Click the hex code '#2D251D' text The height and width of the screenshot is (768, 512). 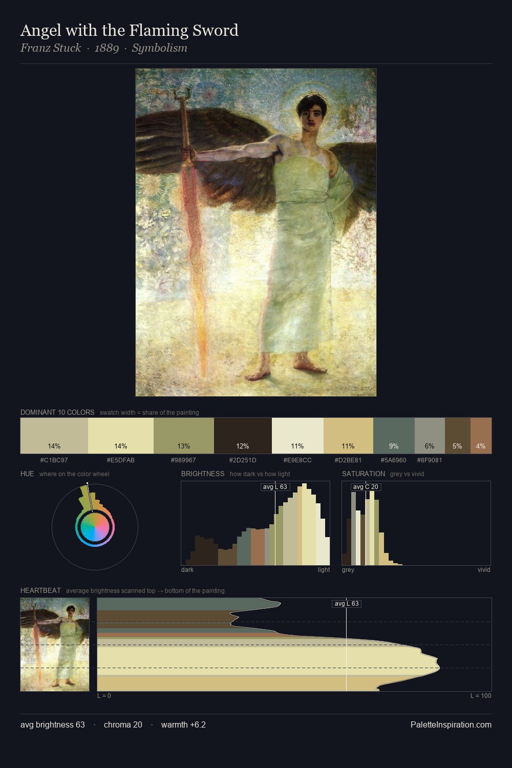243,460
